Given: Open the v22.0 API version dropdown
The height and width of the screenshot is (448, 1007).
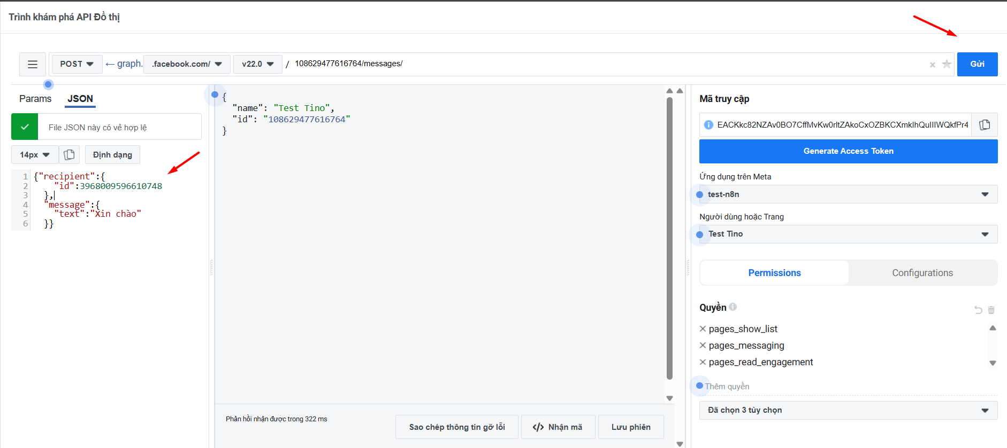Looking at the screenshot, I should click(257, 64).
